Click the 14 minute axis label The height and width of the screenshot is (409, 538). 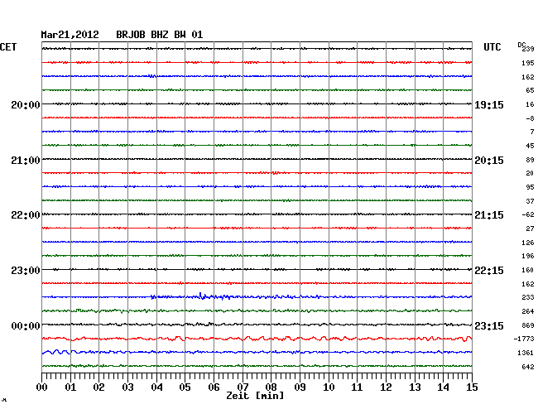[443, 387]
